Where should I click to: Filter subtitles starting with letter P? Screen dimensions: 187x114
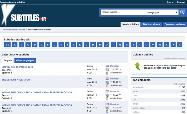click(x=113, y=45)
